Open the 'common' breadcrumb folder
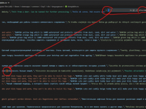Screen dimensions: 146x109 pyautogui.click(x=35, y=7)
